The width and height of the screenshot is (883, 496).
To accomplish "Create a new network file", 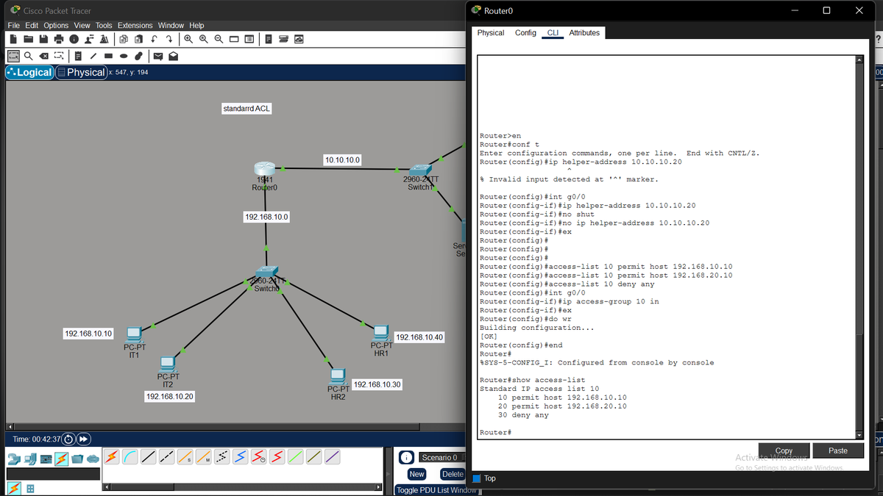I will coord(14,38).
